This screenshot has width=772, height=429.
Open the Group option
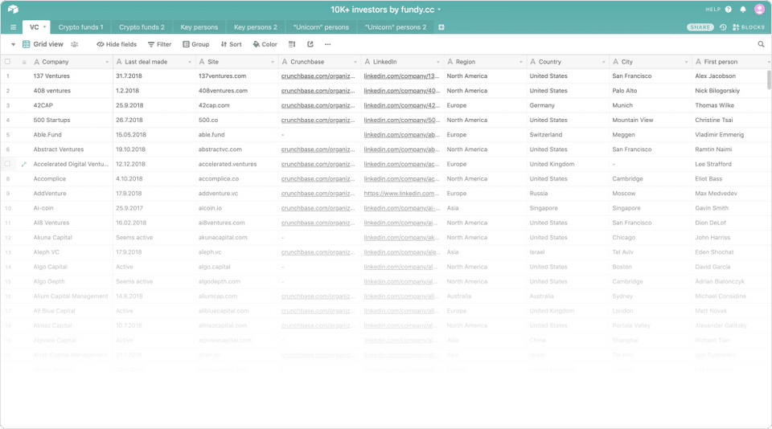[x=196, y=44]
